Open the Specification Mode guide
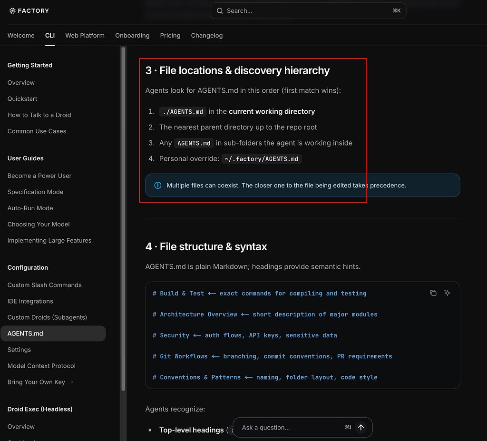487x441 pixels. (x=35, y=192)
